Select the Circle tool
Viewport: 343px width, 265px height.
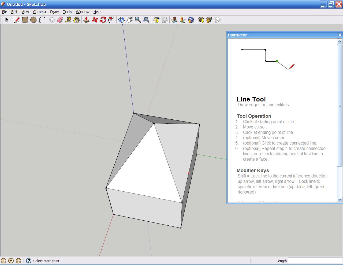point(33,20)
